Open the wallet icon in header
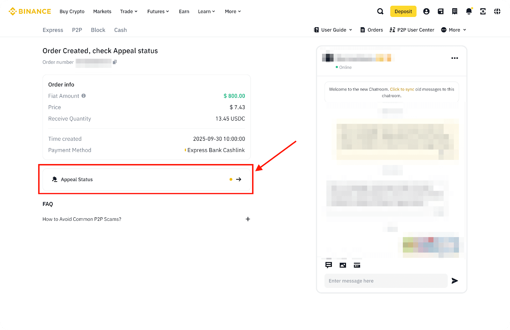 coord(441,11)
